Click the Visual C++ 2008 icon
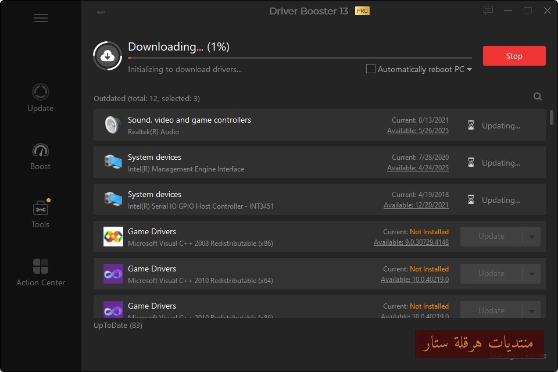558x372 pixels. [x=113, y=237]
